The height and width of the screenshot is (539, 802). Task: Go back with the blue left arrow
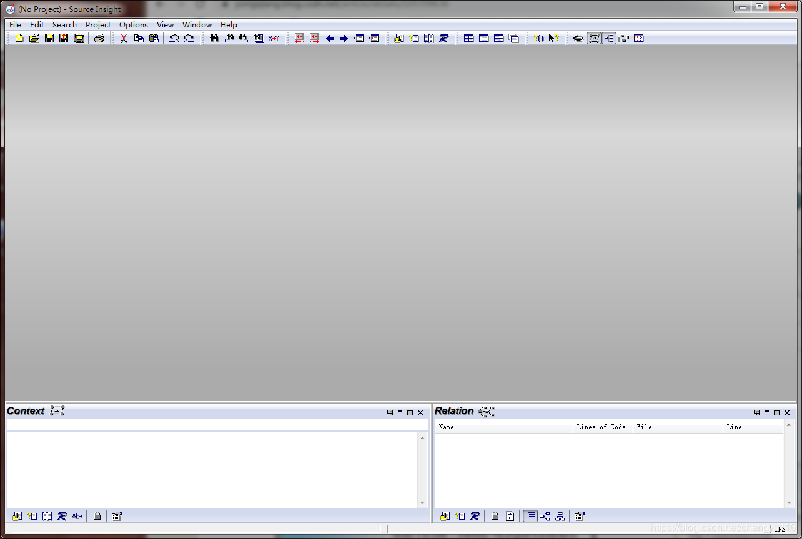330,38
